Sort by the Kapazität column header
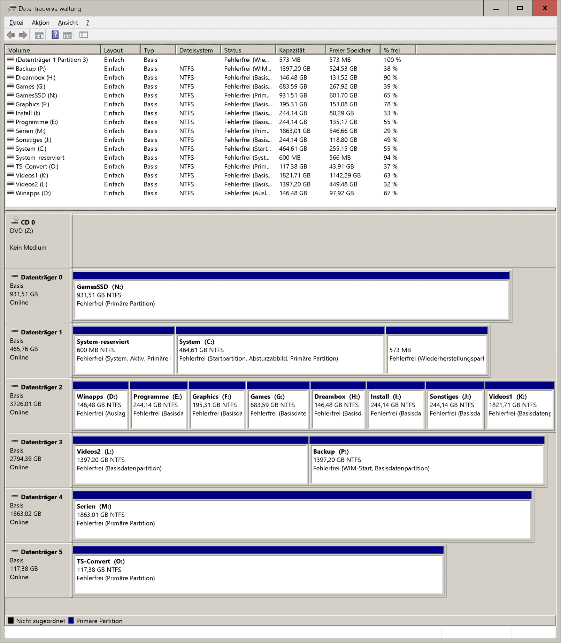This screenshot has height=643, width=561. point(301,50)
